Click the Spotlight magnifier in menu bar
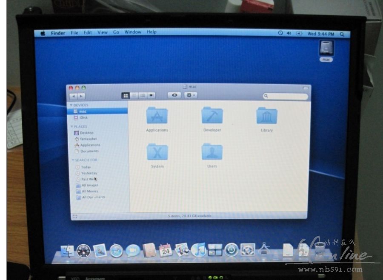The height and width of the screenshot is (280, 383). pyautogui.click(x=342, y=34)
